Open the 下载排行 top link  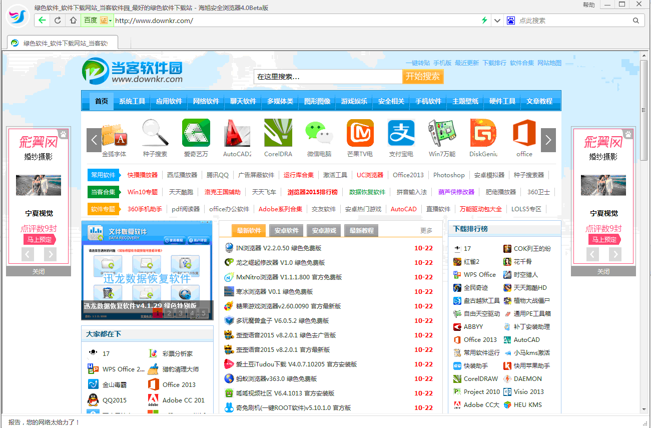click(x=494, y=63)
